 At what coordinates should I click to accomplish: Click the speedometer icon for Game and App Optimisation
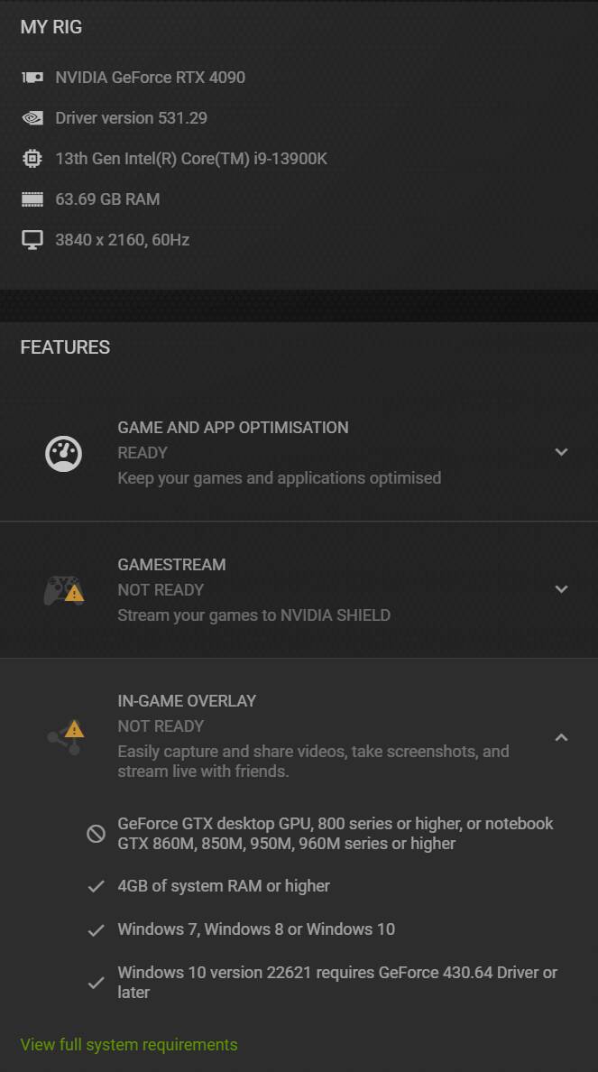coord(63,453)
